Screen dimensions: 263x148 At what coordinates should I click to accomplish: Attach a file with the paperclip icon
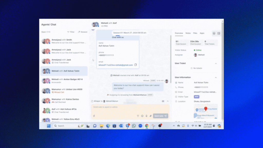click(x=151, y=116)
